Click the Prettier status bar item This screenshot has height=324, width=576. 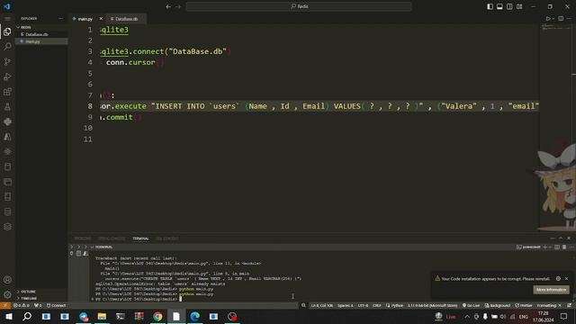[524, 306]
